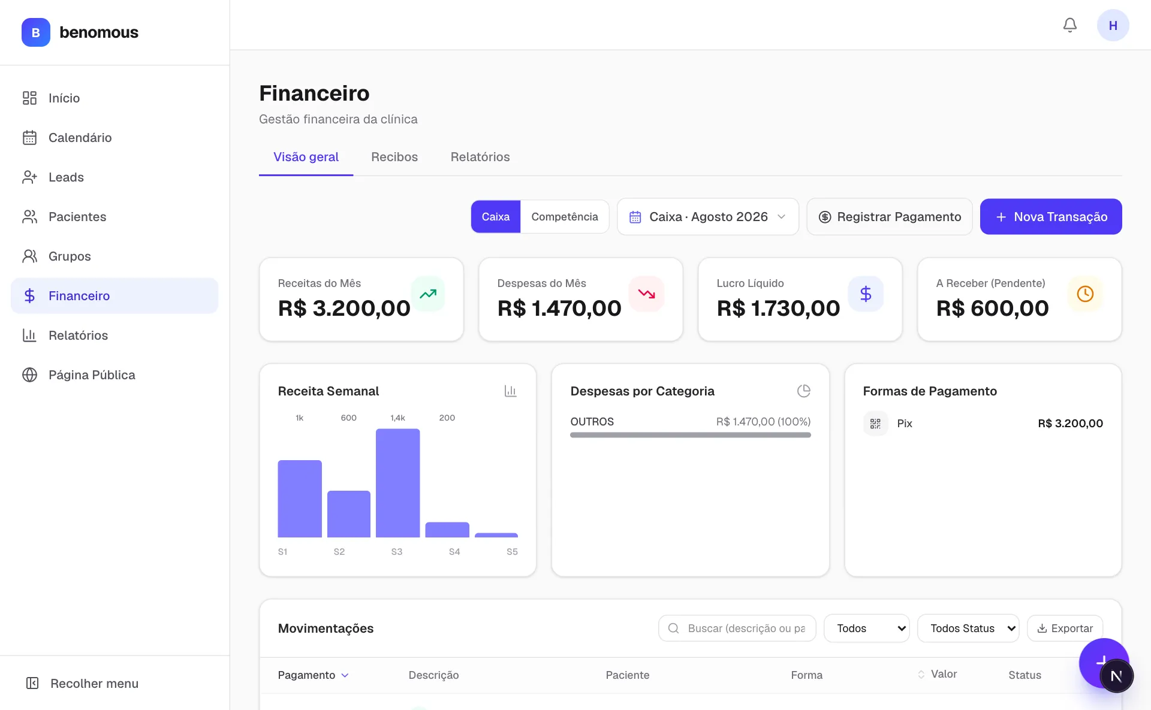This screenshot has width=1151, height=710.
Task: Switch view mode to Caixa
Action: coord(496,217)
